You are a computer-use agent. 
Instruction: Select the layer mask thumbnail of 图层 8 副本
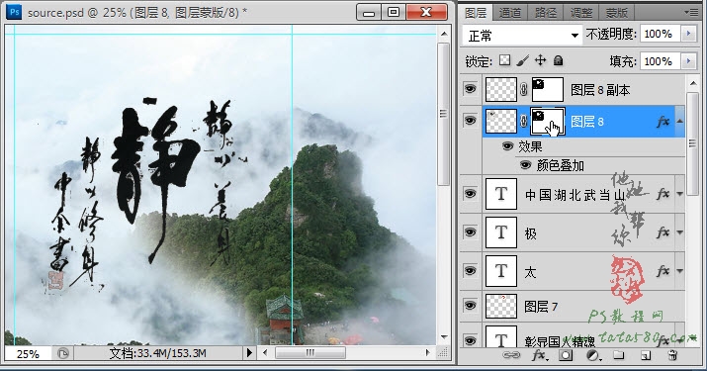click(x=548, y=89)
